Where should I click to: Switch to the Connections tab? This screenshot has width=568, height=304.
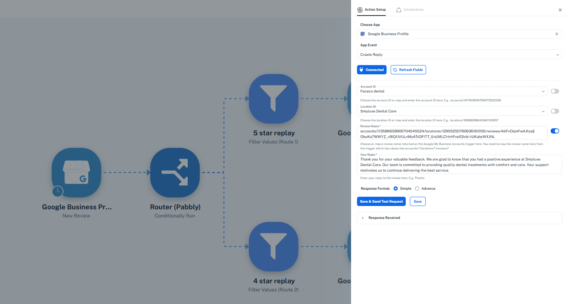(410, 10)
